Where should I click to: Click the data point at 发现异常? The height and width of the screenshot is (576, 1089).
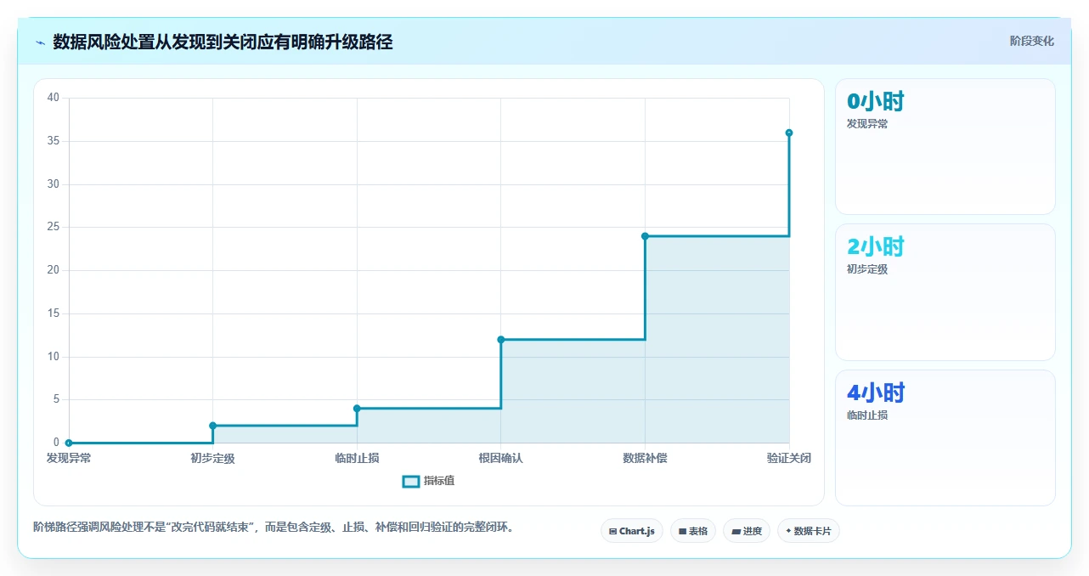(69, 443)
